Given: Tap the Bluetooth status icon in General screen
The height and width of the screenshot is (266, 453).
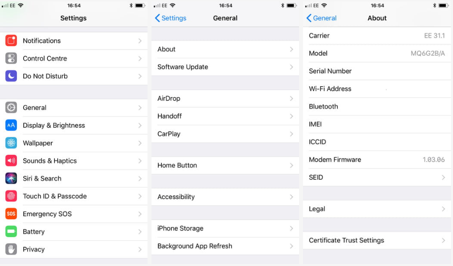Looking at the screenshot, I should pos(283,5).
